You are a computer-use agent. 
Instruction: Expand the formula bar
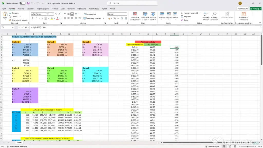(261, 27)
